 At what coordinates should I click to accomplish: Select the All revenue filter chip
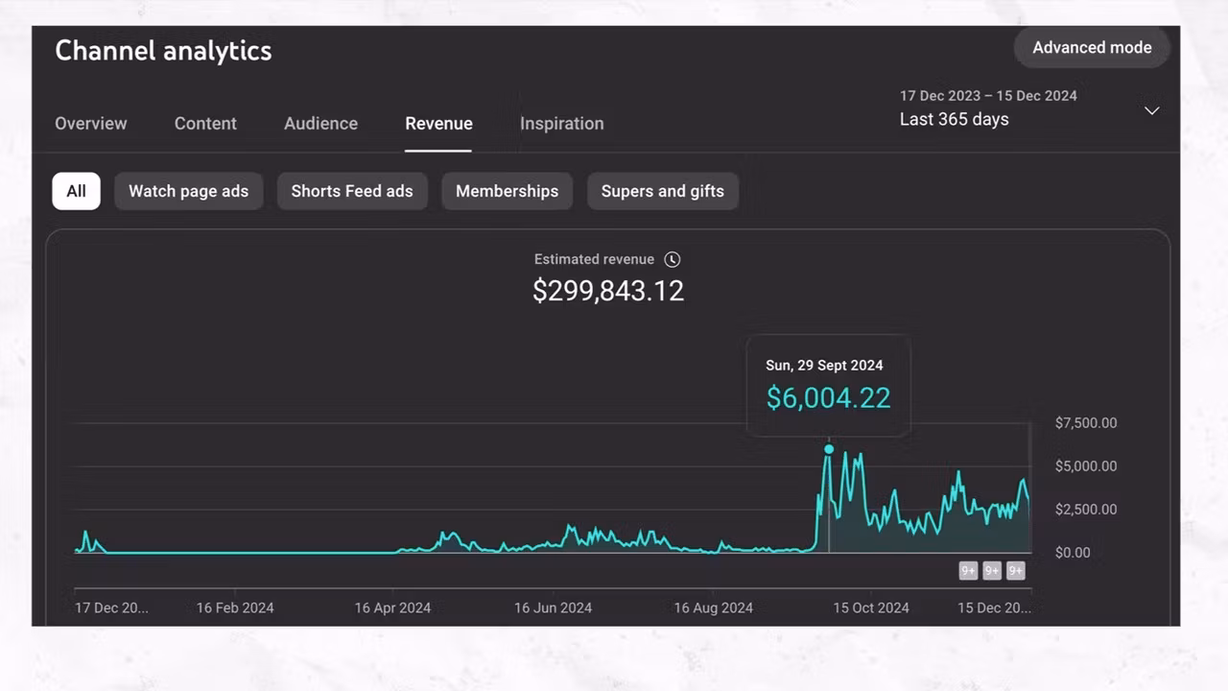[x=76, y=191]
